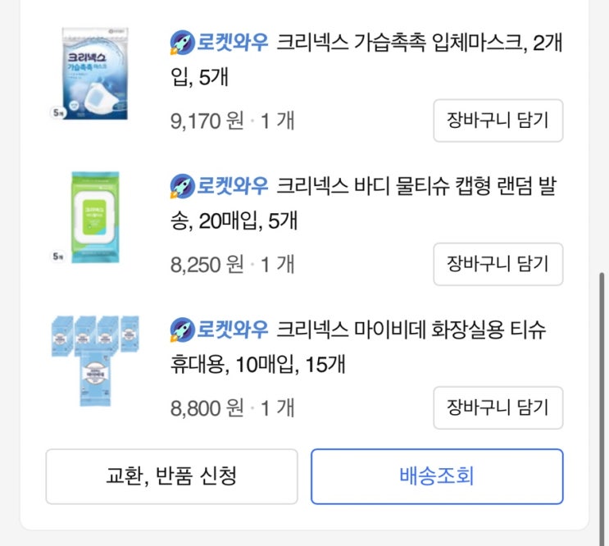Viewport: 609px width, 546px height.
Task: Open the 크리넥스 마이비데 화장실용 티슈 title link
Action: (x=410, y=330)
